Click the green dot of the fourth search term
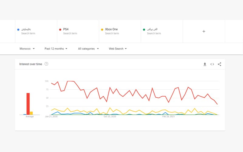This screenshot has height=152, width=243. pos(144,29)
